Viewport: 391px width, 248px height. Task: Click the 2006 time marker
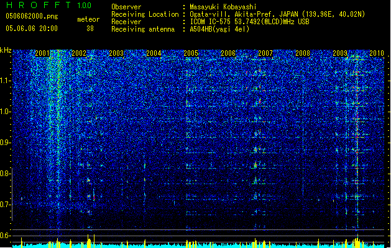pos(228,53)
